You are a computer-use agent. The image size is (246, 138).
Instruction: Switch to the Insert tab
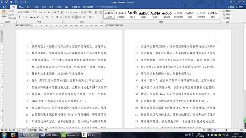point(21,7)
